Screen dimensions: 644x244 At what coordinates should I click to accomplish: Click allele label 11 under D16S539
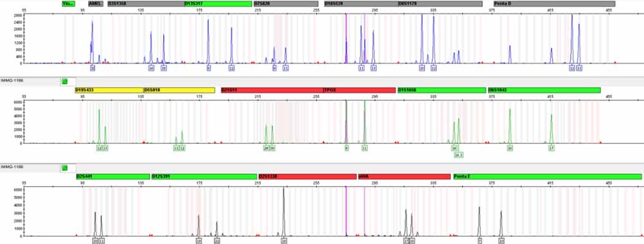coord(361,68)
